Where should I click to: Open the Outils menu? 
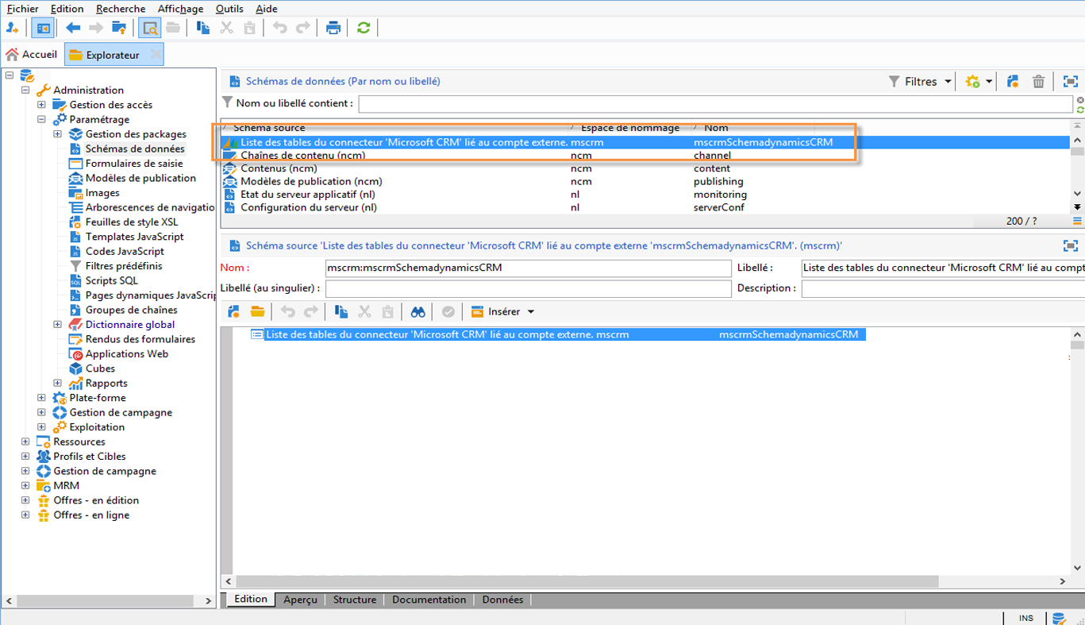(x=229, y=9)
